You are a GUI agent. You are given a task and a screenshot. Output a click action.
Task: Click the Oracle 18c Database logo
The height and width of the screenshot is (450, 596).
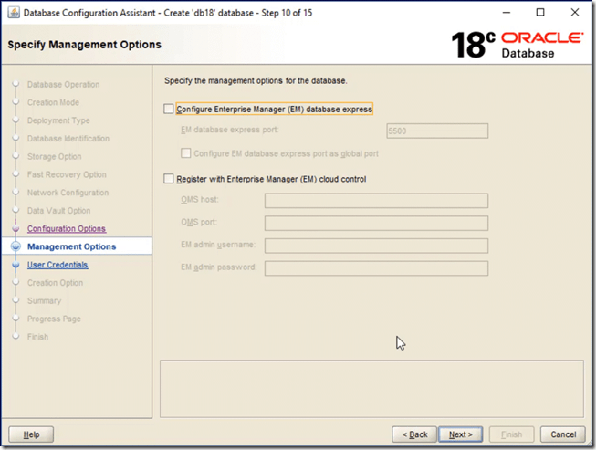click(x=517, y=45)
